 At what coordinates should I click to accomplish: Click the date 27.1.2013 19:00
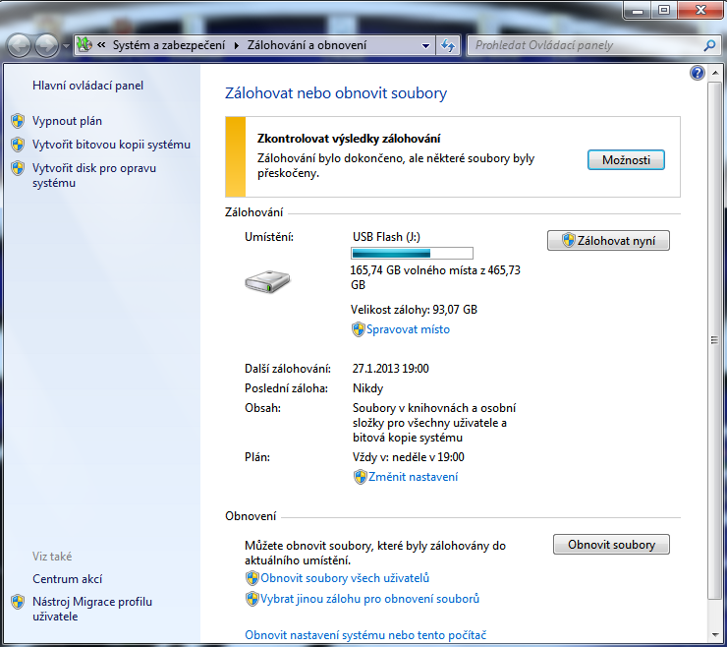click(x=390, y=369)
